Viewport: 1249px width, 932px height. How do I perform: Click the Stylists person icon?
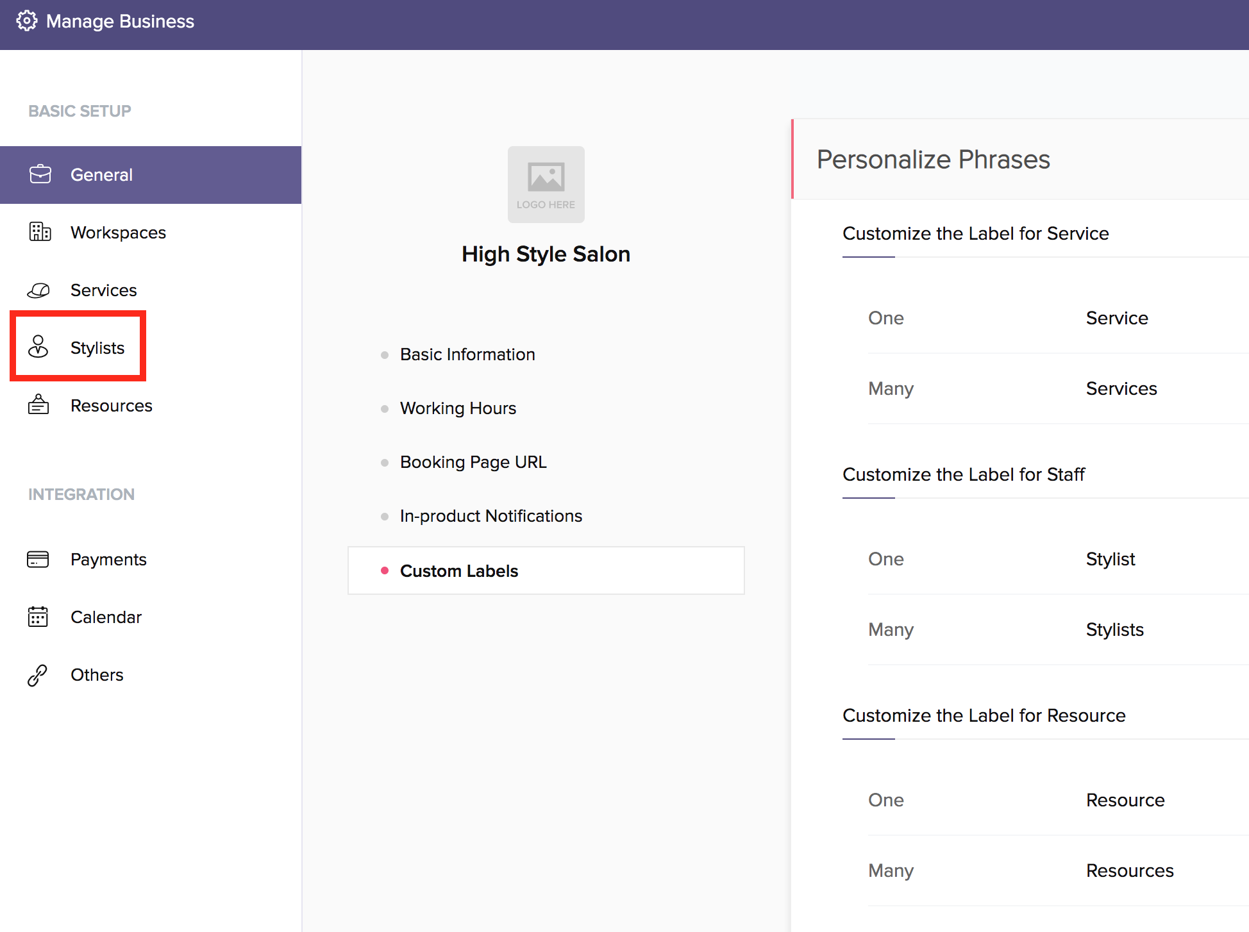coord(38,347)
